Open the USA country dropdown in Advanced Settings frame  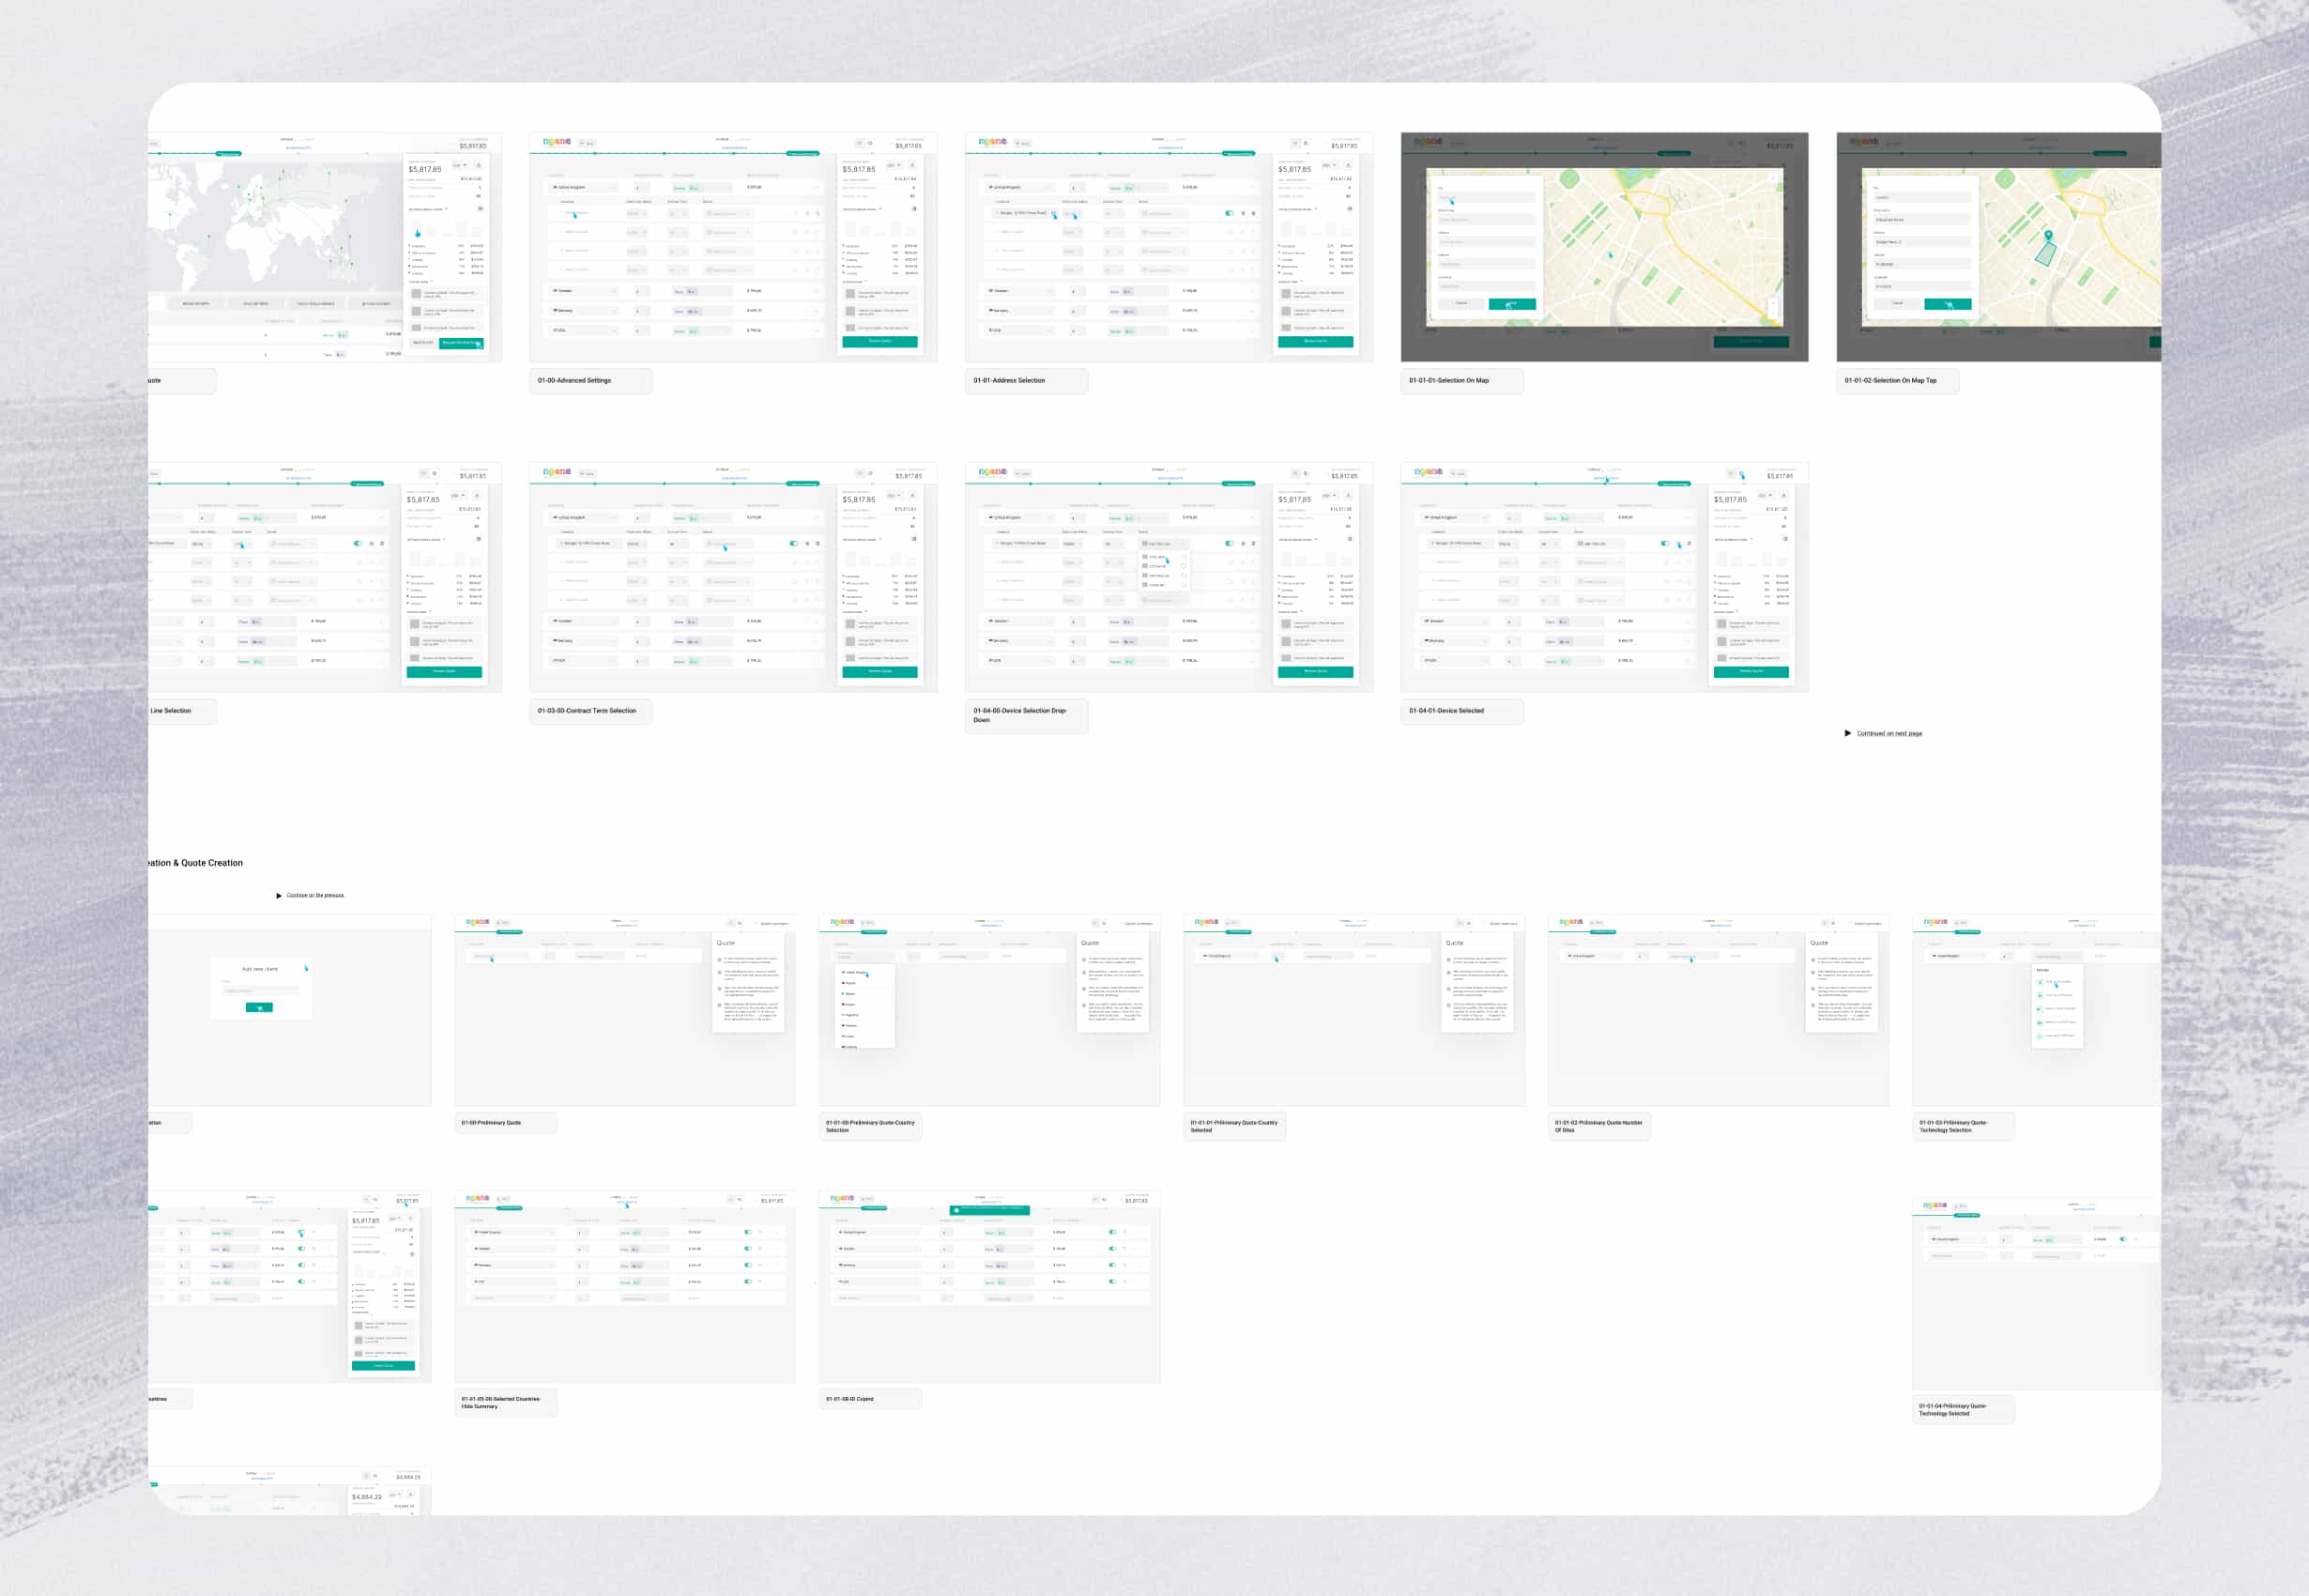pos(583,330)
